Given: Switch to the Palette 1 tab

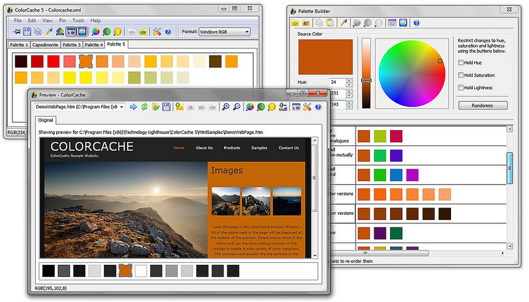Looking at the screenshot, I should (x=19, y=45).
